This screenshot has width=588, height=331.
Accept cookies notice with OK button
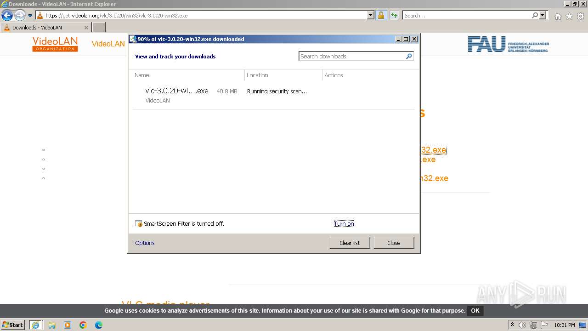point(475,311)
